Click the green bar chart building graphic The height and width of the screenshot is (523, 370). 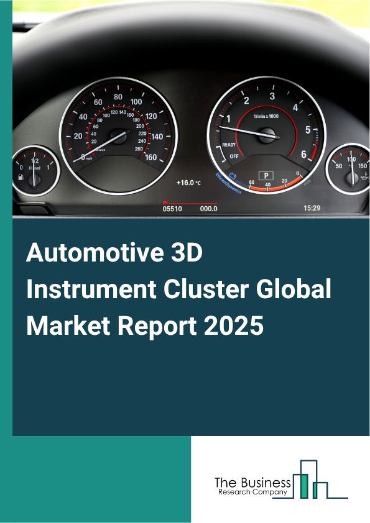310,480
